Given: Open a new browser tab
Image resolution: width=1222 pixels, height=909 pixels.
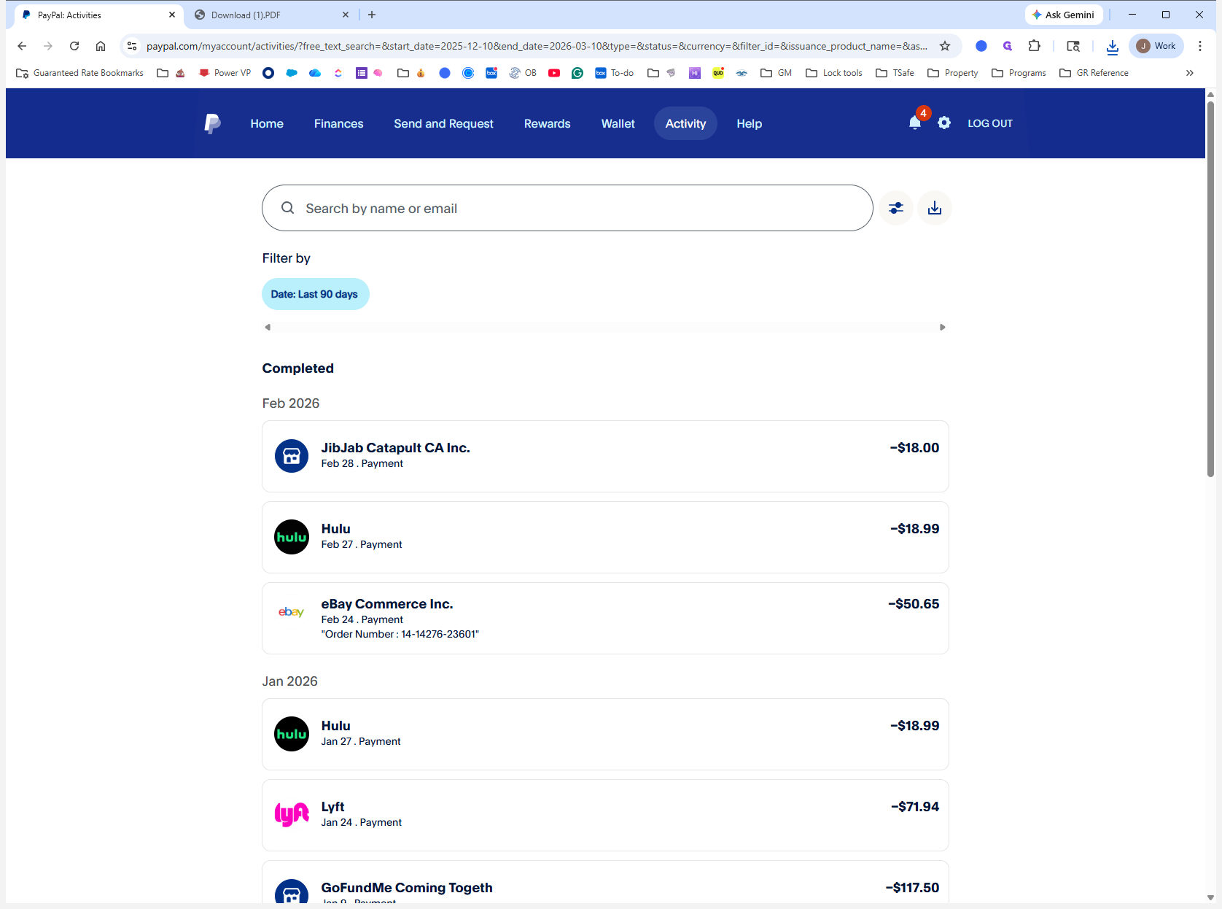Looking at the screenshot, I should 372,15.
